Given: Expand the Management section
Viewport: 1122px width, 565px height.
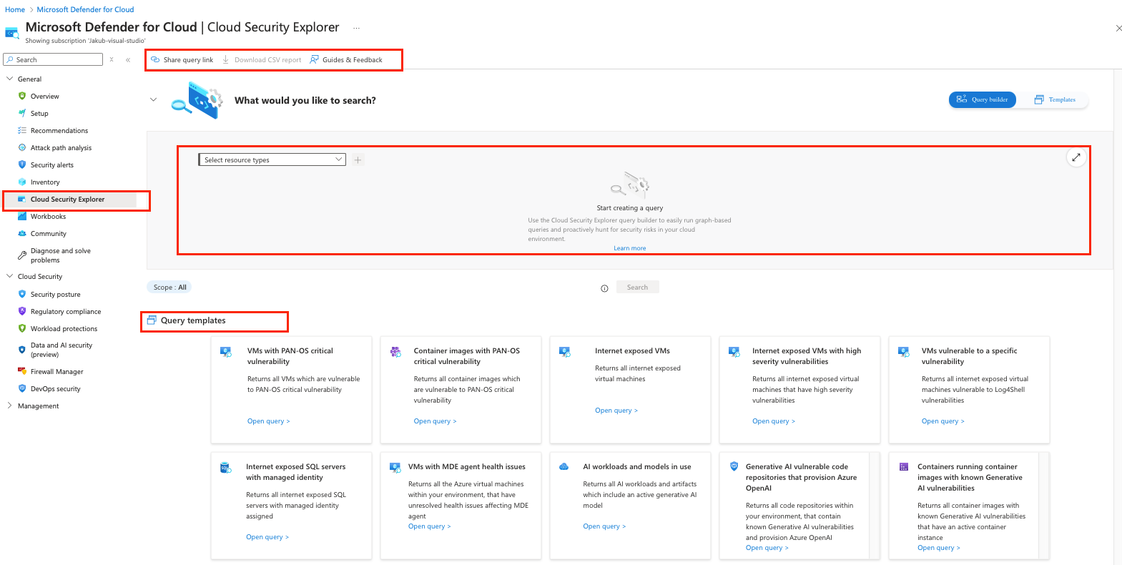Looking at the screenshot, I should [9, 406].
